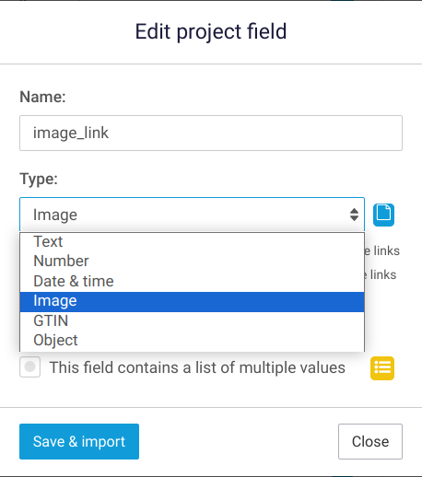
Task: Select the highlighted Image option
Action: [x=192, y=301]
